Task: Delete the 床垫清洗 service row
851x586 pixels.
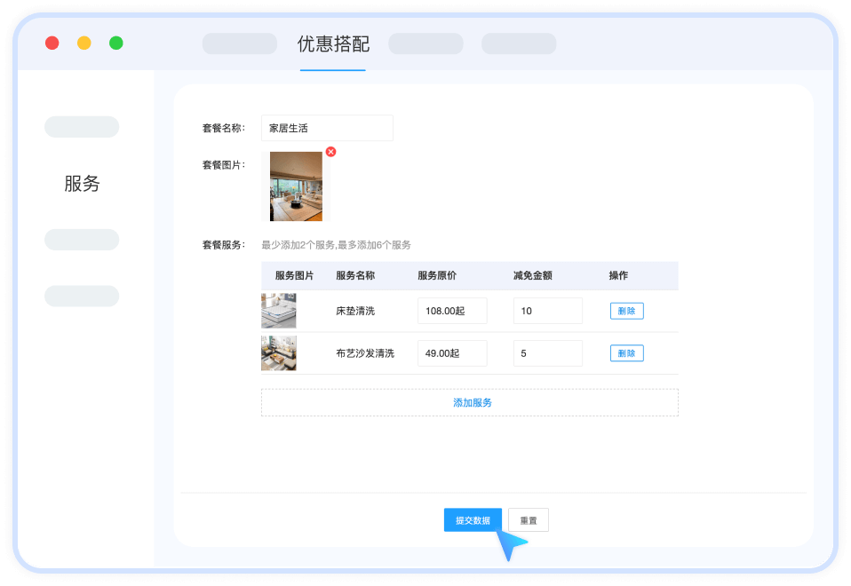Action: (626, 311)
